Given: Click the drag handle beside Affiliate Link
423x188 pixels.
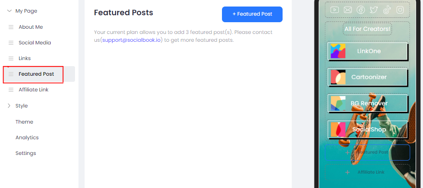Looking at the screenshot, I should (x=11, y=90).
